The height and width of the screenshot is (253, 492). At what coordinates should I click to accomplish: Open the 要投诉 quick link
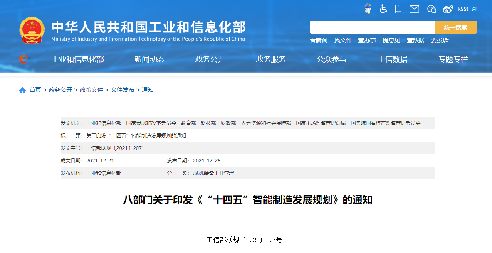[440, 40]
